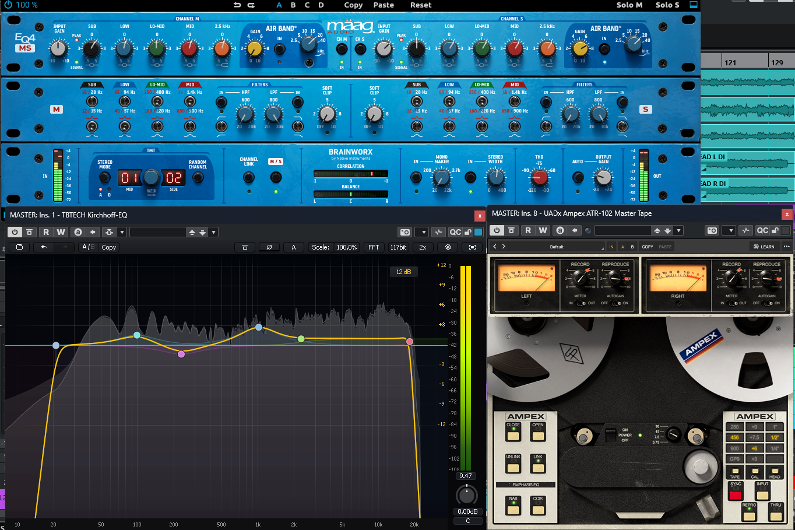Screen dimensions: 795x530
Task: Bypass the Kirchhoff-EQ plugin with power icon
Action: (15, 232)
